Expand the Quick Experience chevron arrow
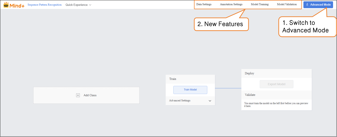The image size is (337, 137). point(90,5)
